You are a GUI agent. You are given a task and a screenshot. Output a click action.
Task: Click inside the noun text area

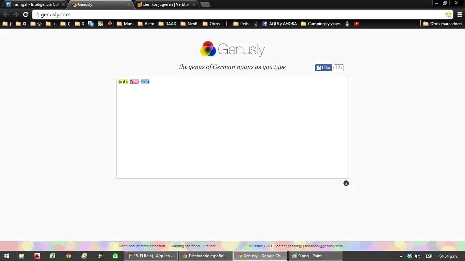point(233,128)
